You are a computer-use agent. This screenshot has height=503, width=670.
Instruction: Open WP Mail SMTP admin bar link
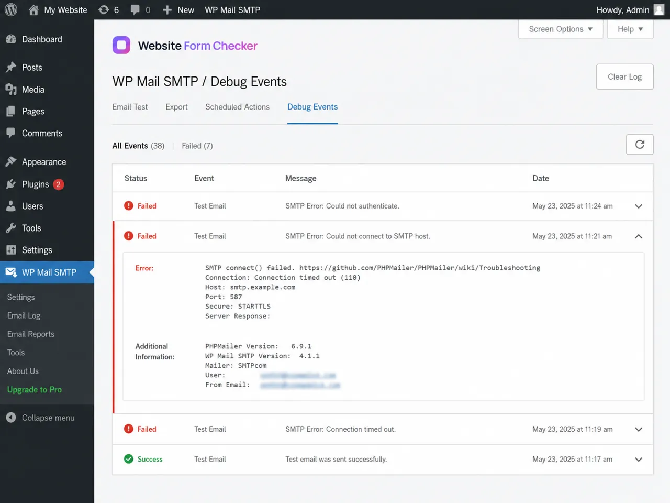click(x=232, y=10)
